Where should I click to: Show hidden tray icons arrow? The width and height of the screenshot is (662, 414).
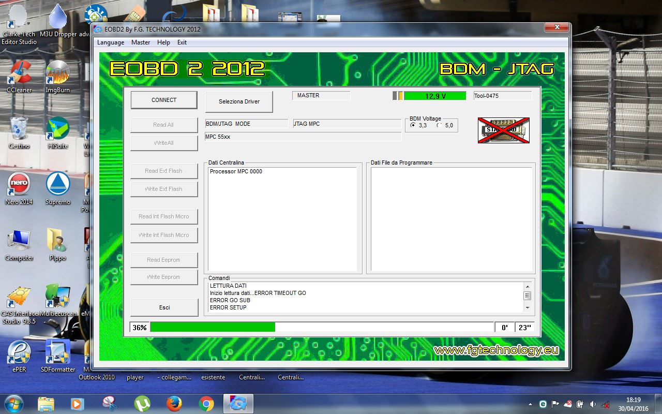tap(531, 404)
